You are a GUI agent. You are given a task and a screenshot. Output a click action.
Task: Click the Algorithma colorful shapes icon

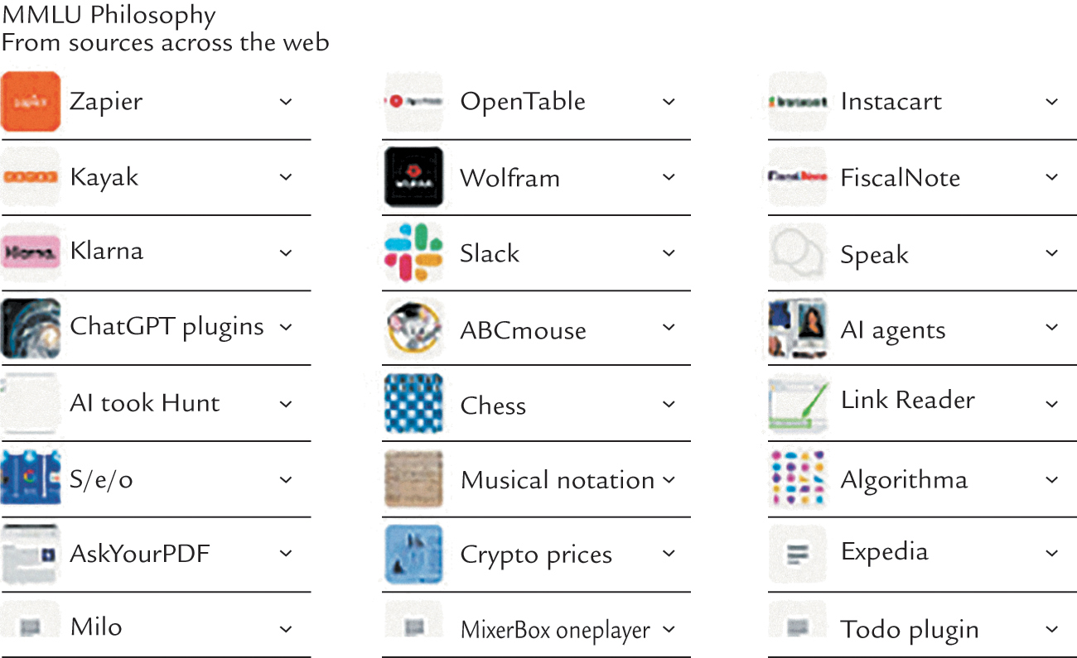pos(798,479)
